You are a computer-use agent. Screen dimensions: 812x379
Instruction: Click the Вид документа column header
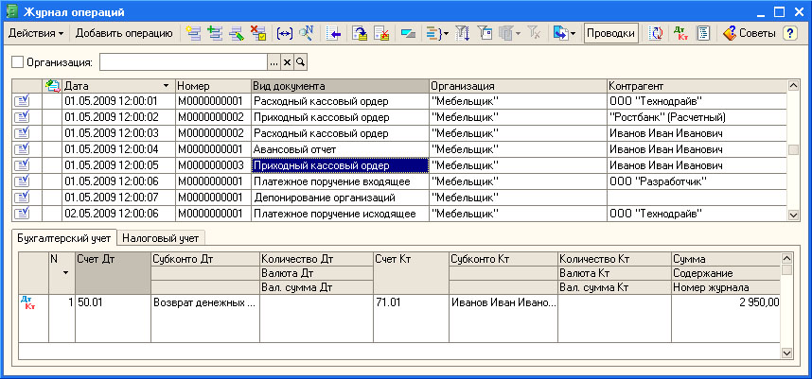(x=341, y=86)
